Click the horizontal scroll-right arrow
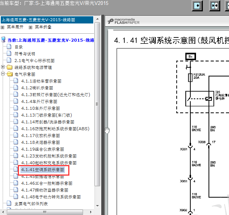This screenshot has width=229, height=215. coord(91,212)
